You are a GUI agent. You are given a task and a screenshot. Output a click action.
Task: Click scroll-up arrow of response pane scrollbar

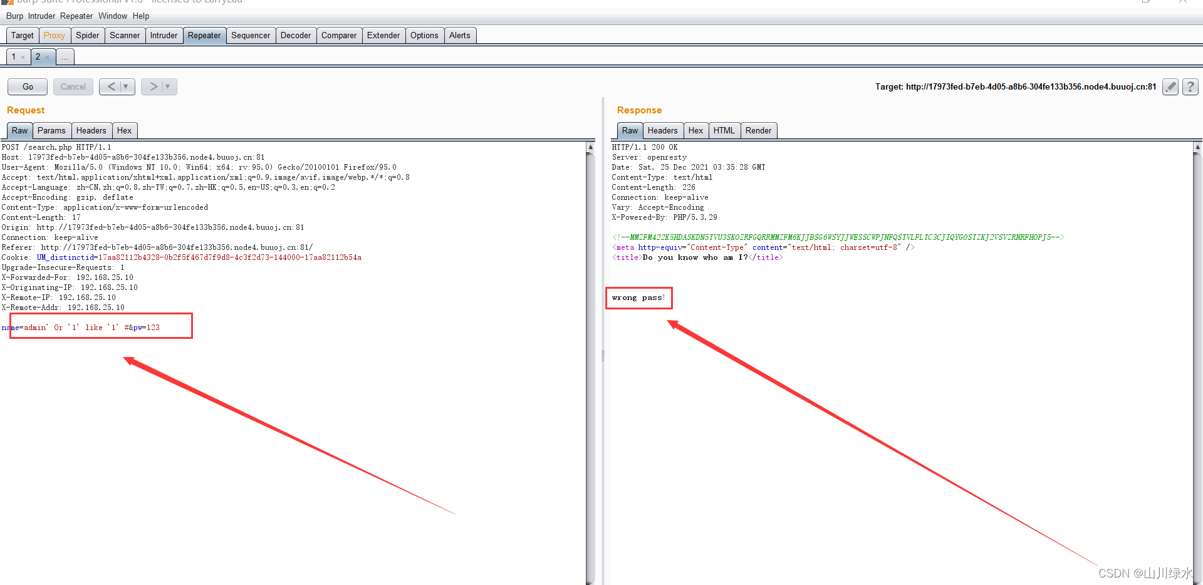pos(1197,147)
